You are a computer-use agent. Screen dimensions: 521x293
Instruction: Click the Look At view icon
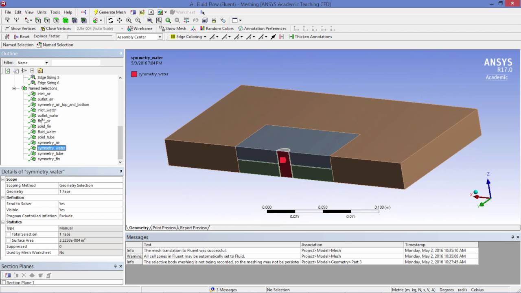pos(205,20)
